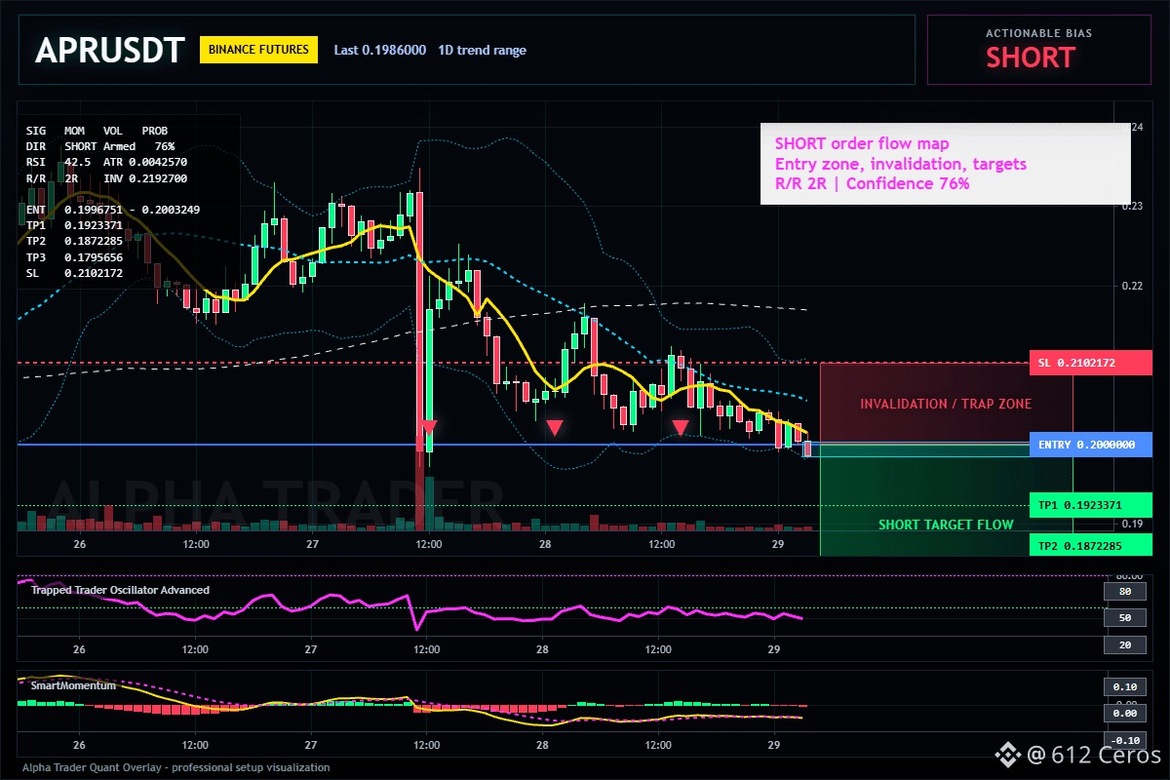Click the SL 0.2102172 price tag
Image resolution: width=1170 pixels, height=780 pixels.
[1090, 363]
